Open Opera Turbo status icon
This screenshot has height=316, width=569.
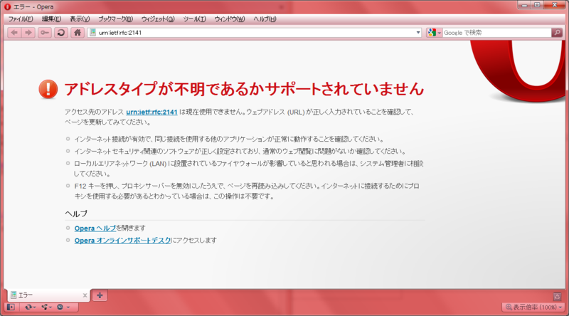point(60,307)
